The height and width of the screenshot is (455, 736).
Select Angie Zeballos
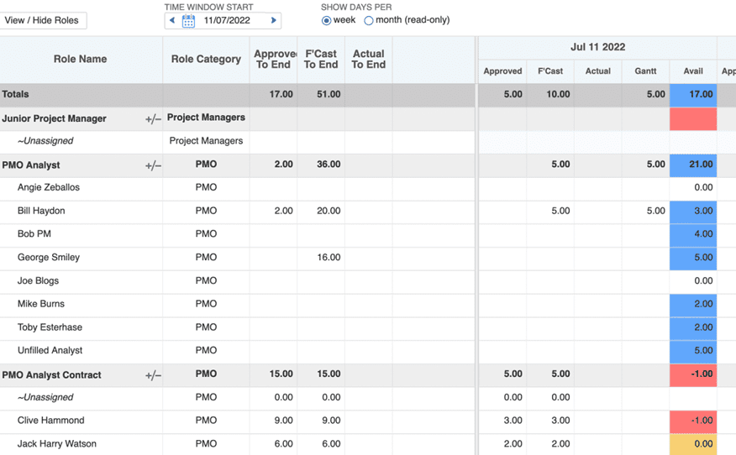click(49, 187)
